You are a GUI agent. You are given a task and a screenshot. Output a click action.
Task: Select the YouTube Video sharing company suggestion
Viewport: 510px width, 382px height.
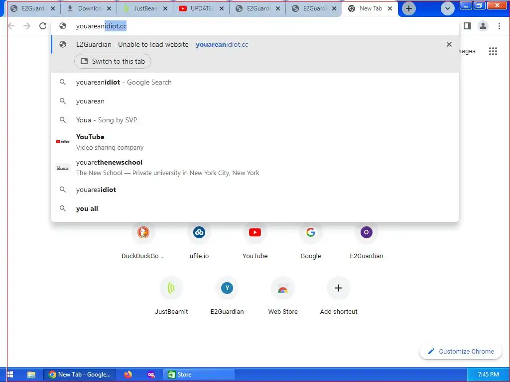255,142
